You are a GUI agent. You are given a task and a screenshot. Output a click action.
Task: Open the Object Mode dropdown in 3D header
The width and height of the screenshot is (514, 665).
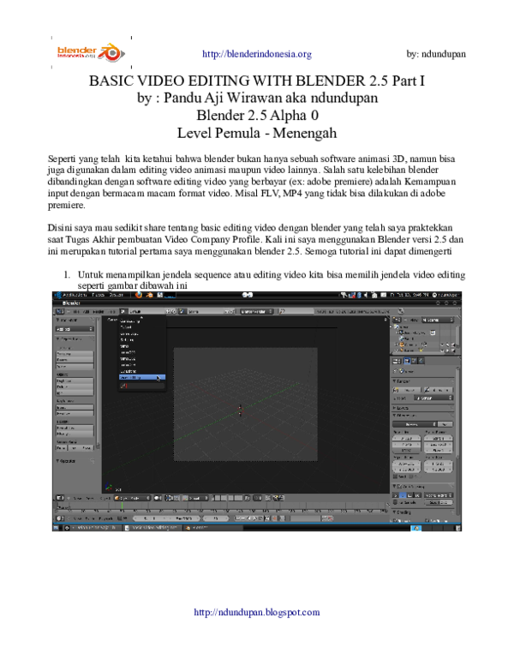(x=132, y=499)
